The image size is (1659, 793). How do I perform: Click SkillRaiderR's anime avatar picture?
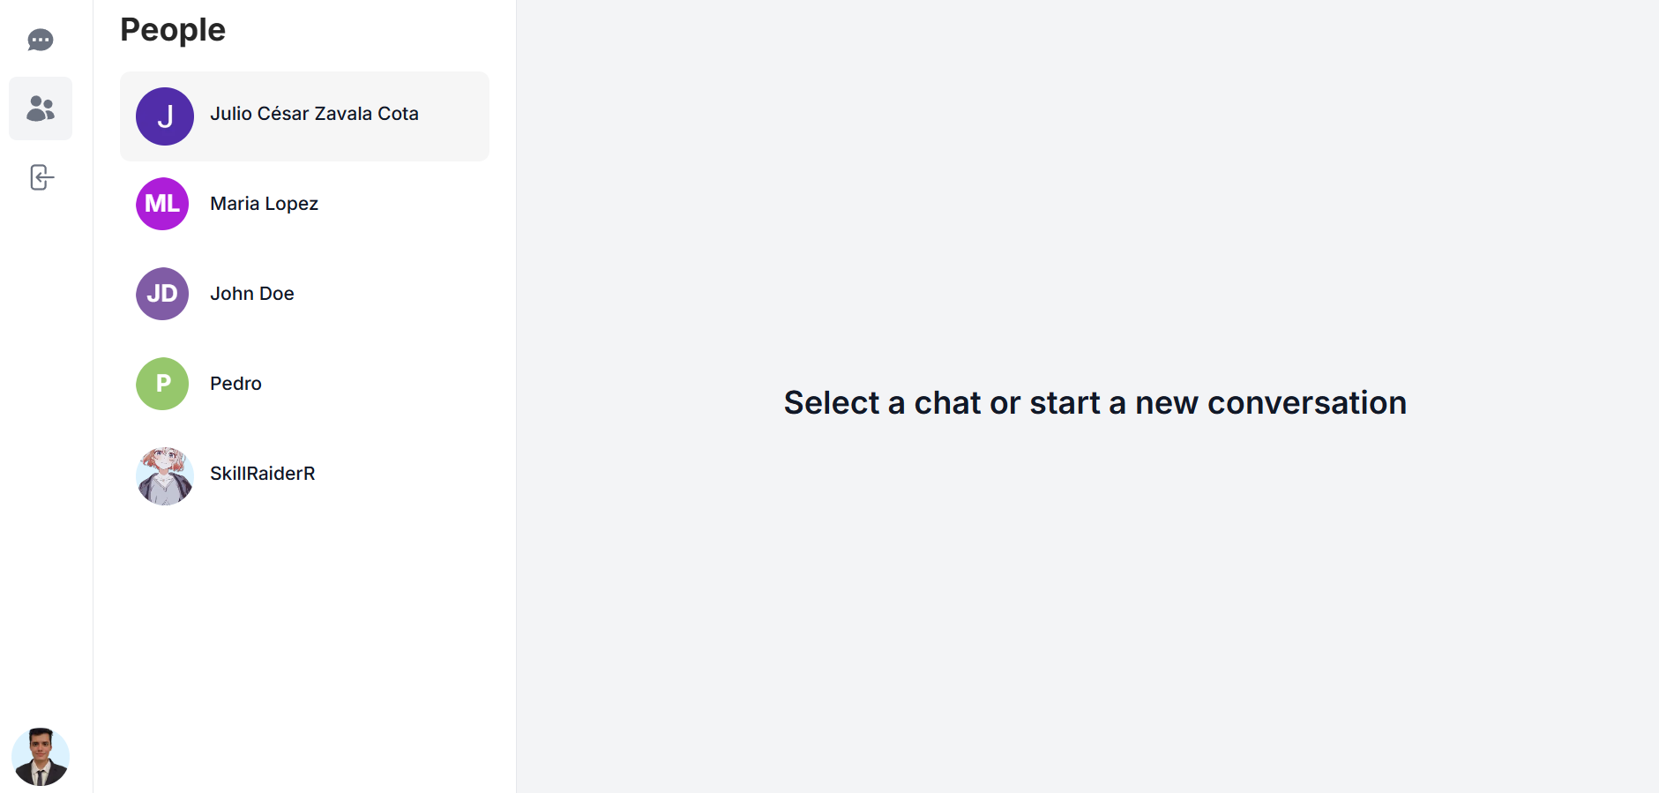(165, 476)
